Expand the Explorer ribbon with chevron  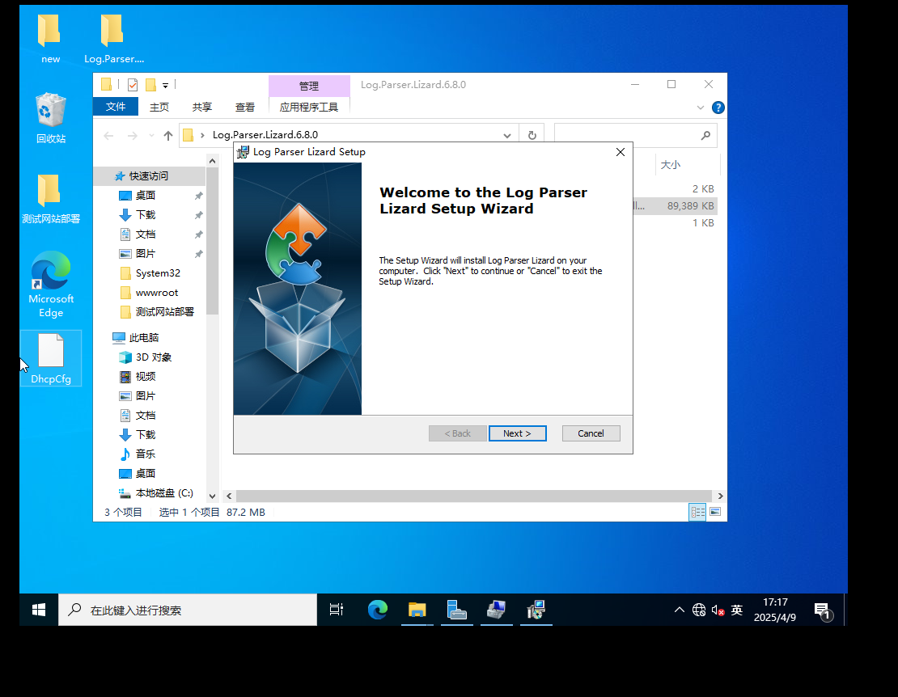[700, 108]
